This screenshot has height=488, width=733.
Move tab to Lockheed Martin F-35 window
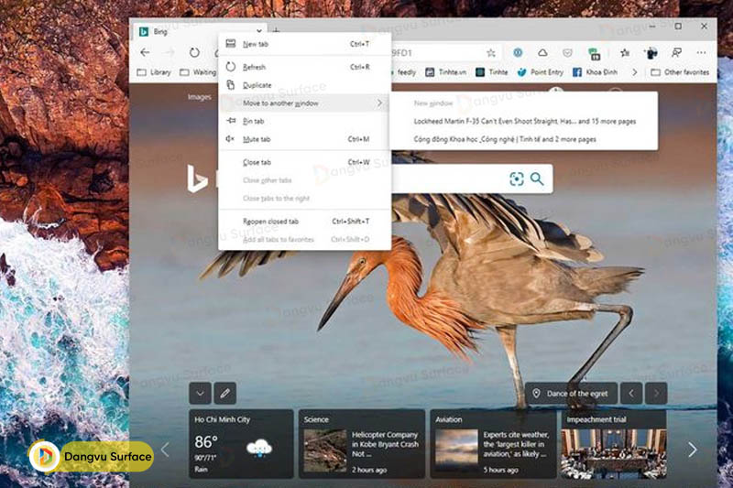click(x=523, y=121)
